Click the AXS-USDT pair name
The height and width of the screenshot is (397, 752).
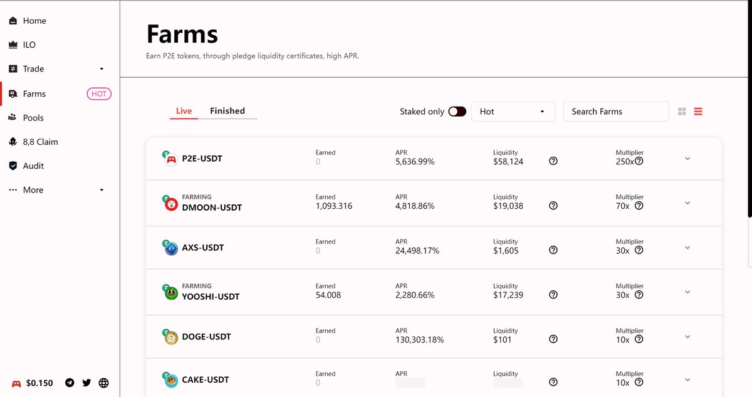click(203, 248)
